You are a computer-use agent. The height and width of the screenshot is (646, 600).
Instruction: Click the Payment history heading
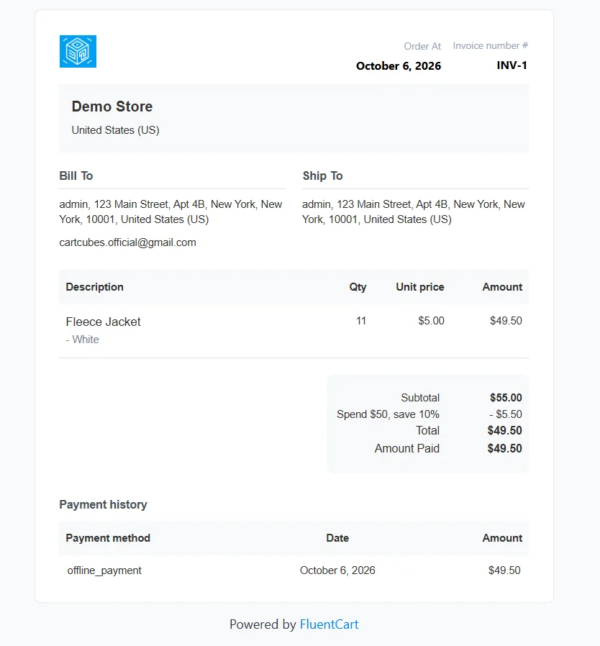[x=103, y=505]
